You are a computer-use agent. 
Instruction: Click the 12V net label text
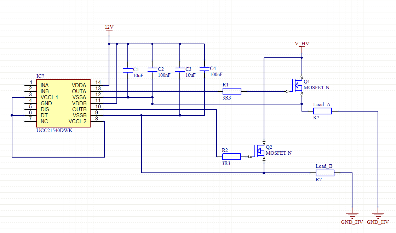click(x=109, y=27)
